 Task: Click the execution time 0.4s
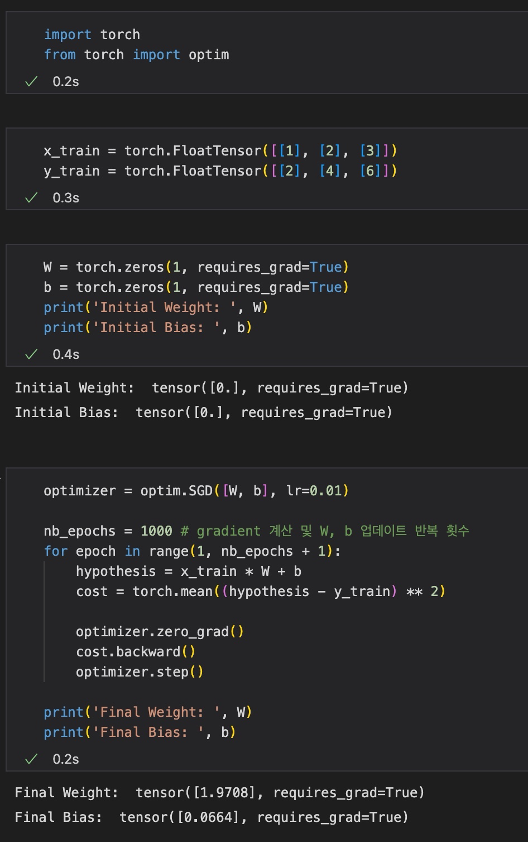(66, 354)
